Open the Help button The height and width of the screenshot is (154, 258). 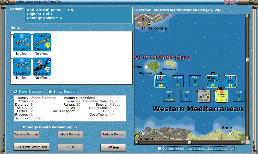pyautogui.click(x=113, y=147)
